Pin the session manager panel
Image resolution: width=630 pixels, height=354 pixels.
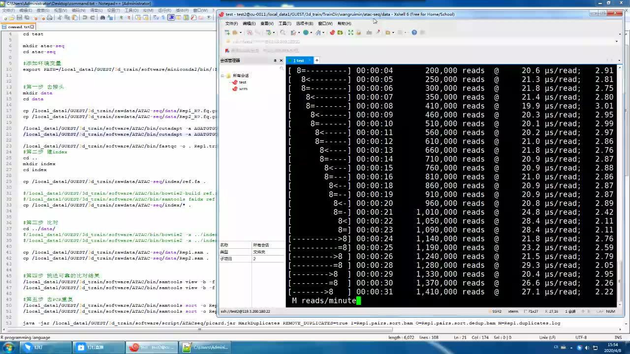275,60
